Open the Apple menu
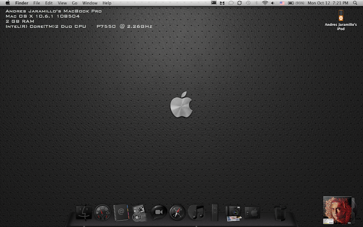This screenshot has width=363, height=227. tap(8, 3)
